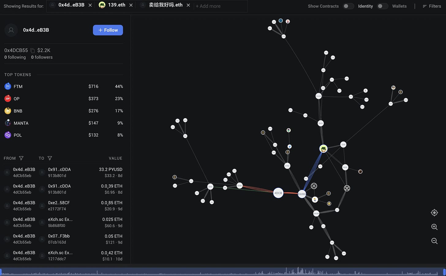Screen dimensions: 446x276
Task: Follow the 0x4d..eB3B wallet
Action: pos(108,30)
